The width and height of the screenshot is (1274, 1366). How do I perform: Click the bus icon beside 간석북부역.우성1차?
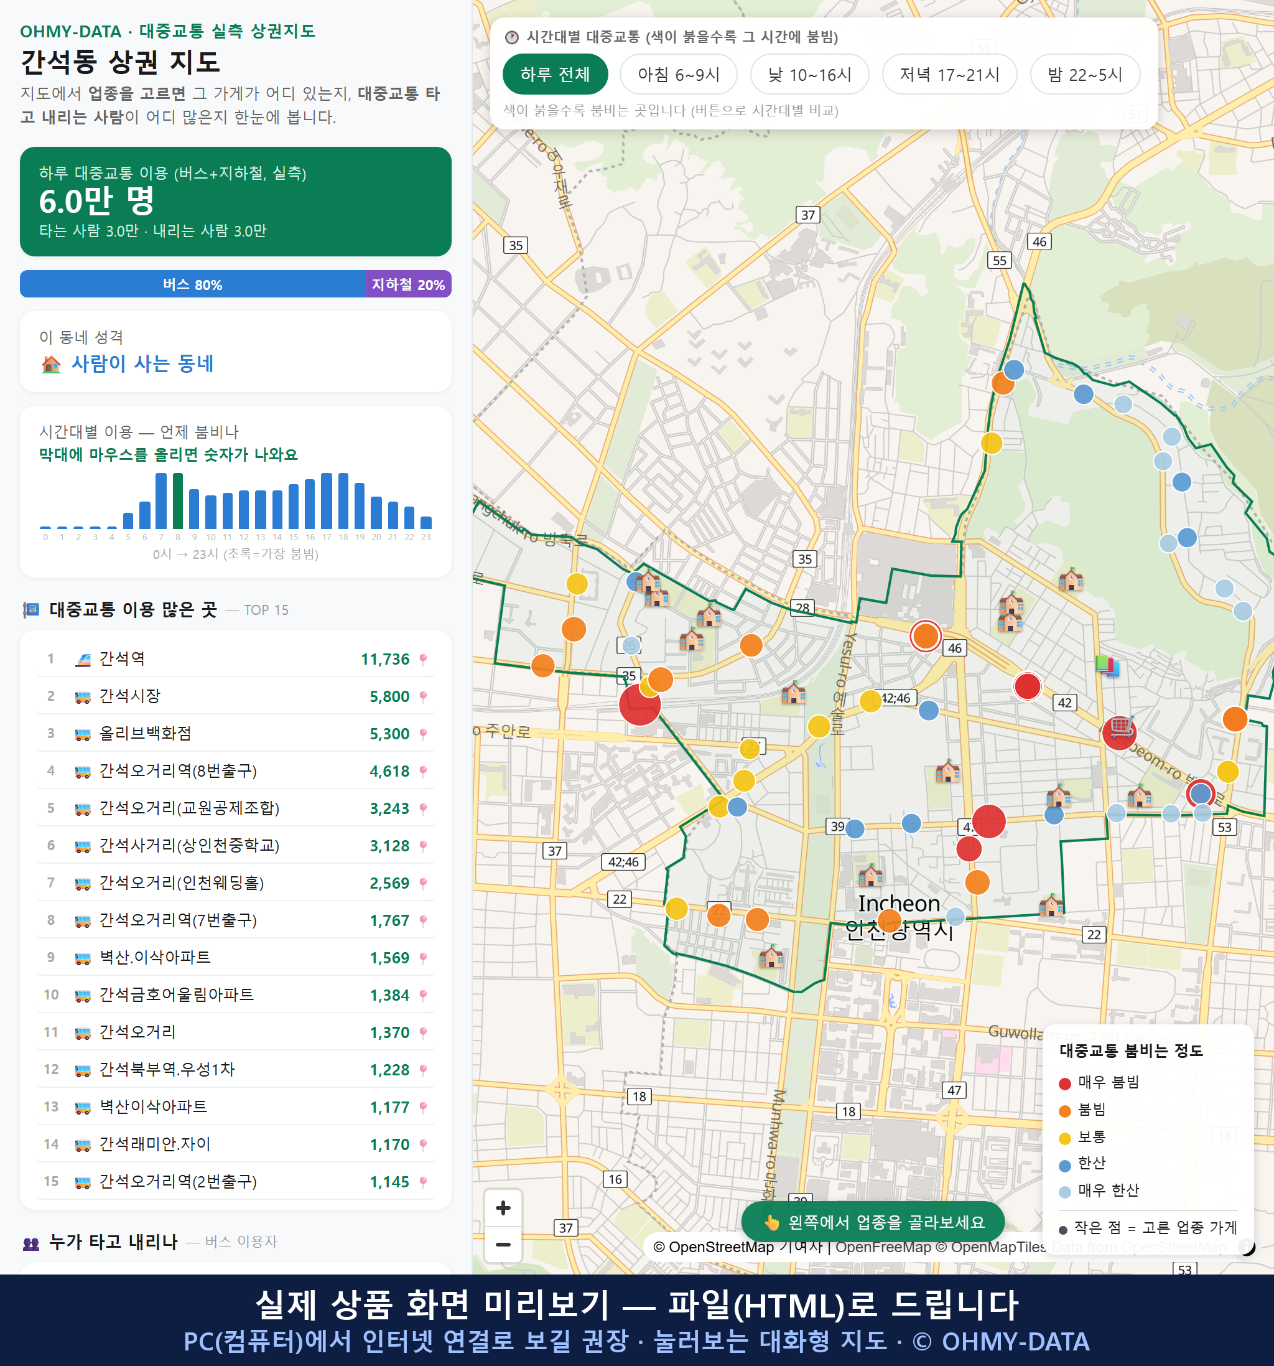click(82, 1070)
